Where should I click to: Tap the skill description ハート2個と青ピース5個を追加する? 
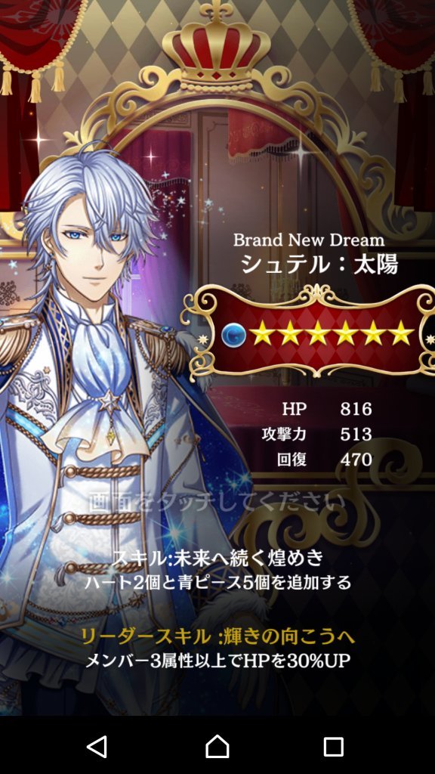point(217,583)
